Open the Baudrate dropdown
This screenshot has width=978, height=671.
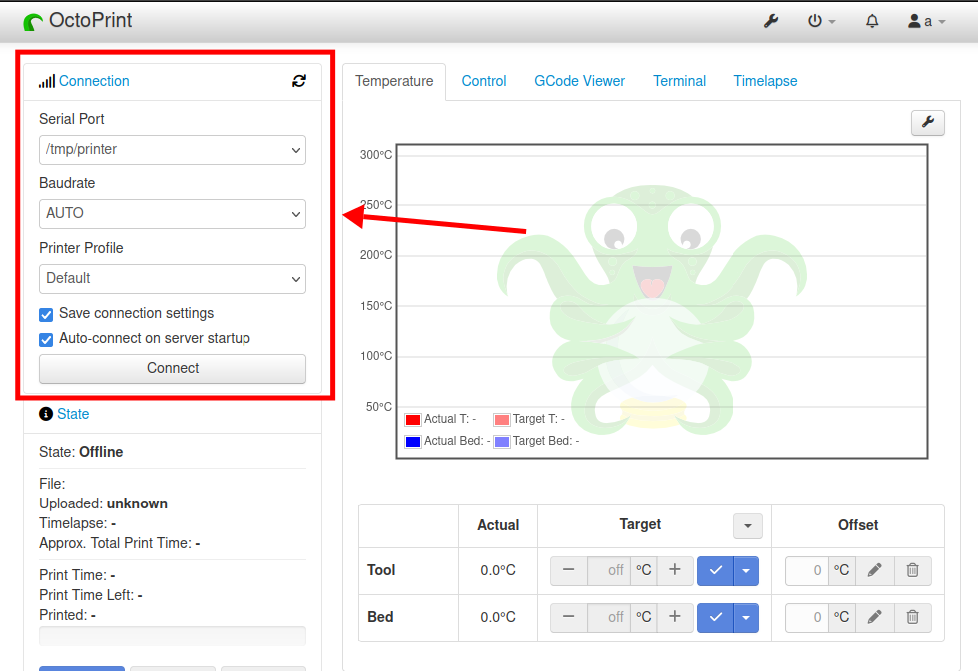172,214
